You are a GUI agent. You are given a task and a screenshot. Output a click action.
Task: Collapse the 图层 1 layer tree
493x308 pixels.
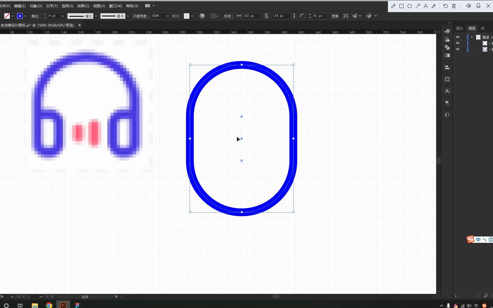pyautogui.click(x=472, y=37)
